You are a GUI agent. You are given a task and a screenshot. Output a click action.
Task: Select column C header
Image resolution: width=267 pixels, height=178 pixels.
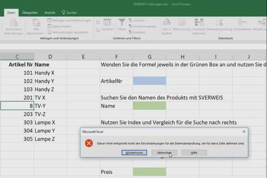coord(17,57)
